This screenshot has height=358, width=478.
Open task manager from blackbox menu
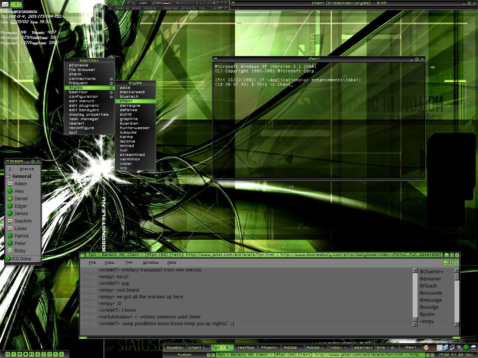(89, 119)
